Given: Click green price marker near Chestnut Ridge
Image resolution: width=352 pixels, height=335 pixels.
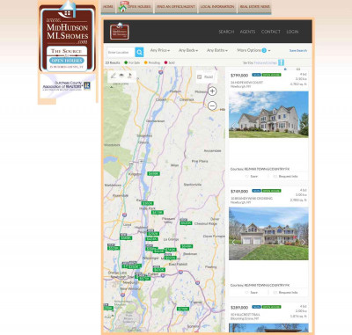Looking at the screenshot, I should 186,223.
